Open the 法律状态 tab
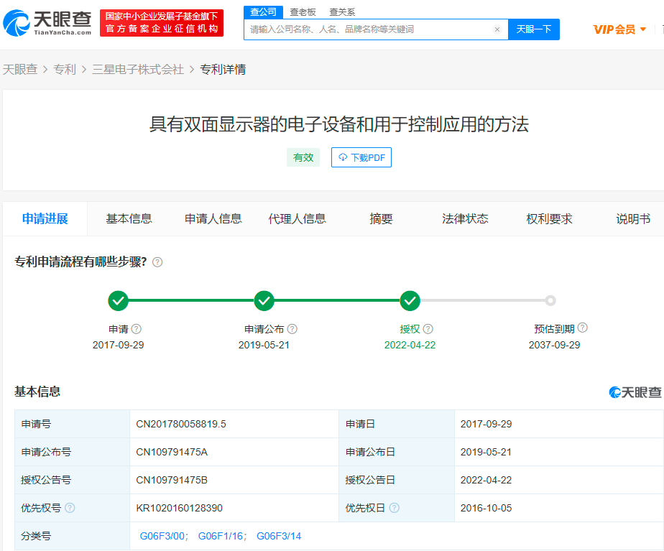This screenshot has height=551, width=664. click(x=465, y=219)
